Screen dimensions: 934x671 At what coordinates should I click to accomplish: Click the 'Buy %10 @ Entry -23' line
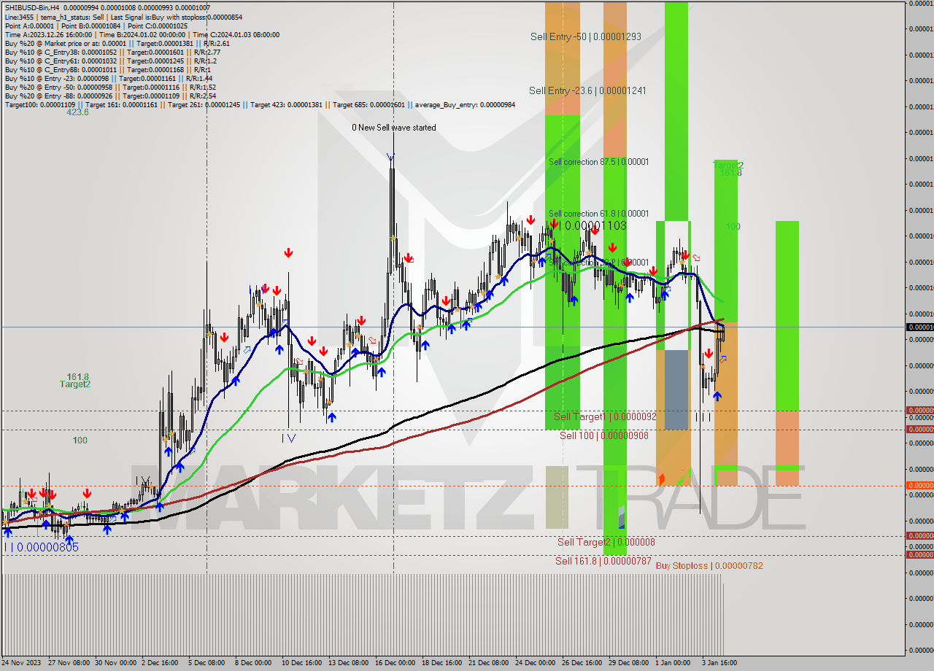(x=108, y=78)
